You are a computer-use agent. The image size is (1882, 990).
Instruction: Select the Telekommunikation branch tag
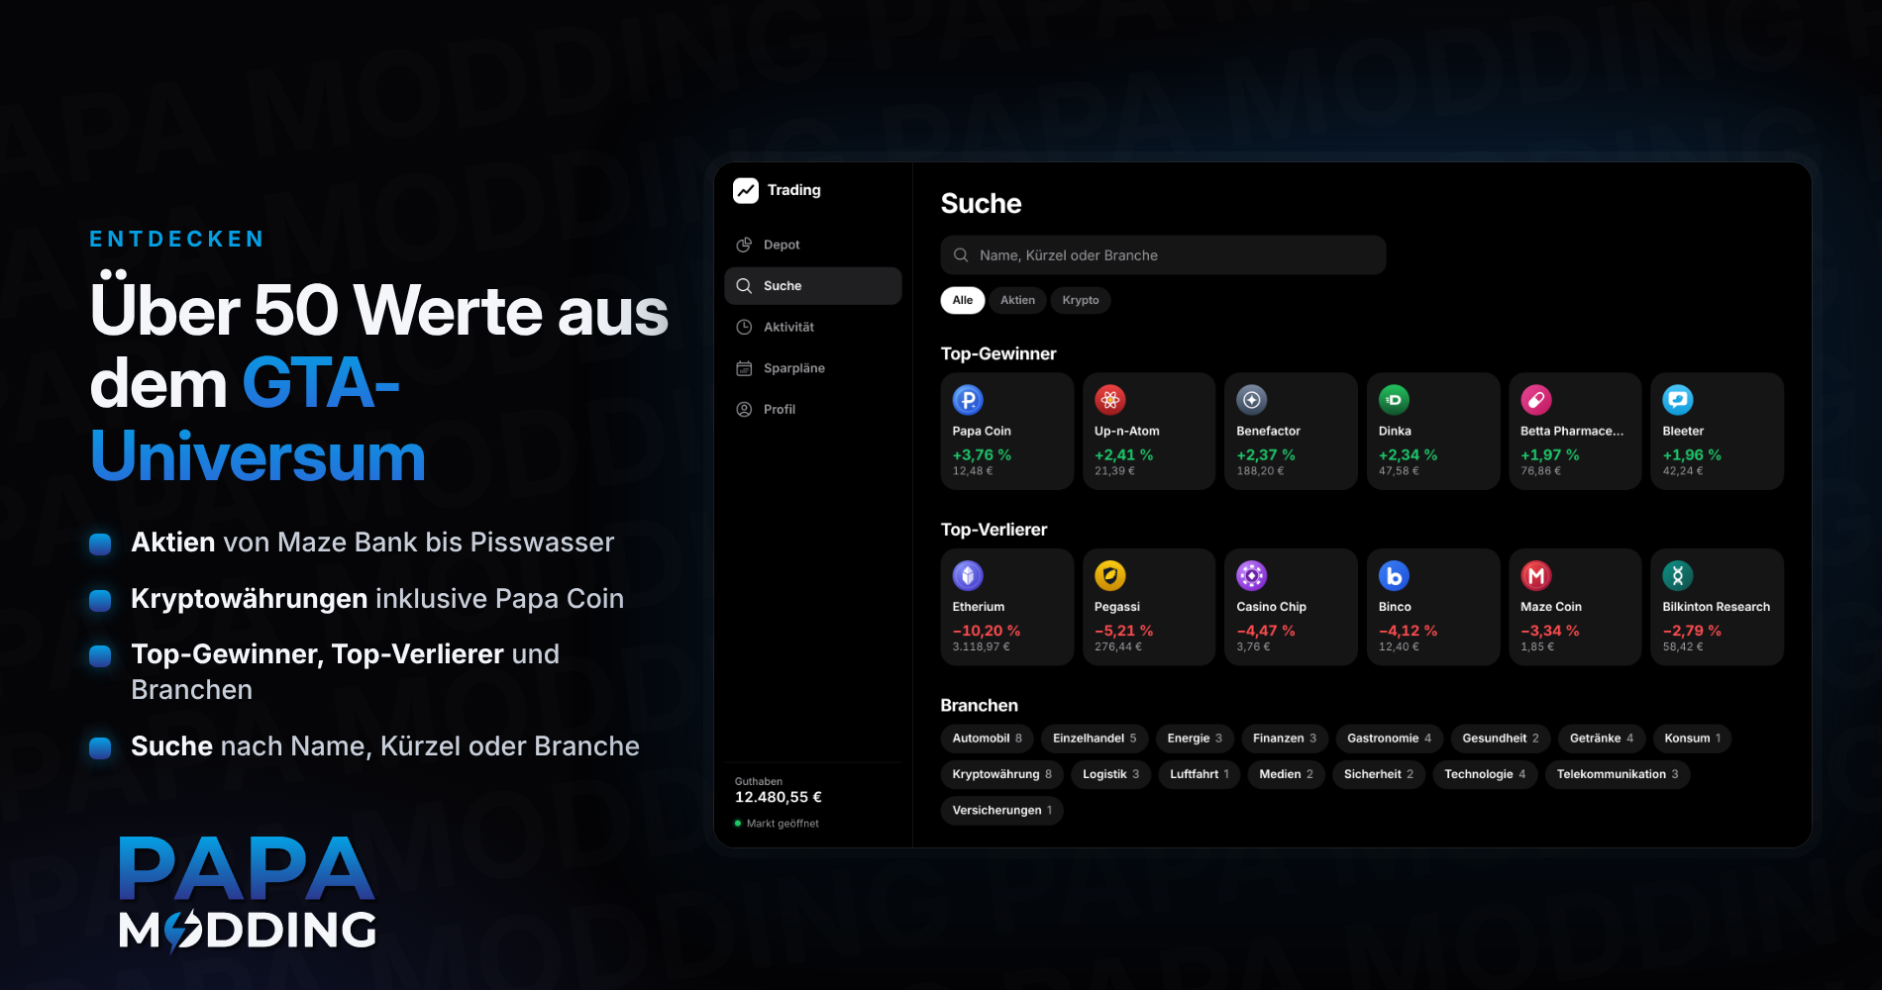click(1618, 774)
